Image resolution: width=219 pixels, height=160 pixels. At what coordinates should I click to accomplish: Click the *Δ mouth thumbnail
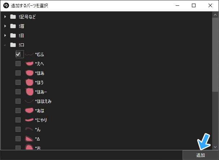(x=29, y=139)
